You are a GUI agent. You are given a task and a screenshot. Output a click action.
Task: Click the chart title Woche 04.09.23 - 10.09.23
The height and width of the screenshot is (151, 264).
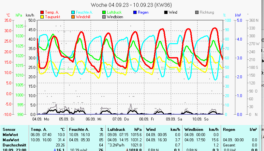click(x=131, y=5)
